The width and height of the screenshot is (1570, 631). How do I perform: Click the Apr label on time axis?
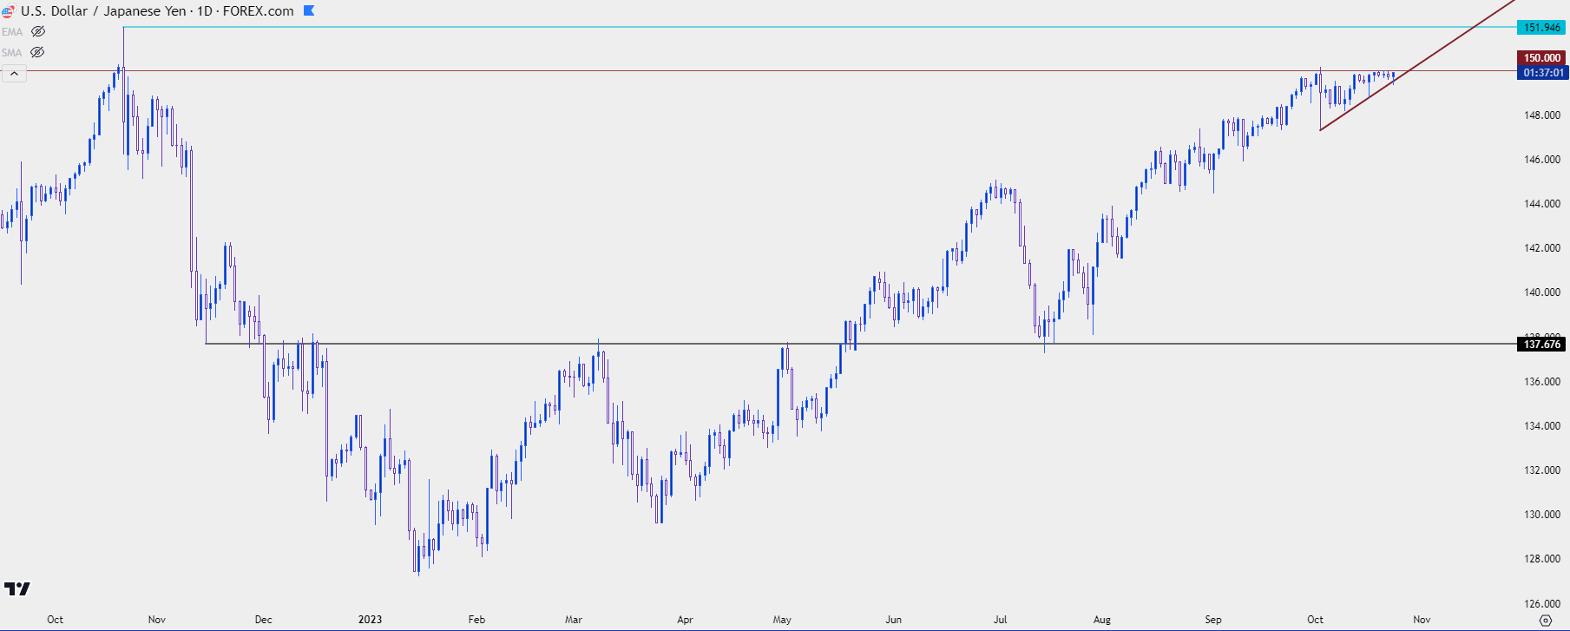click(685, 620)
